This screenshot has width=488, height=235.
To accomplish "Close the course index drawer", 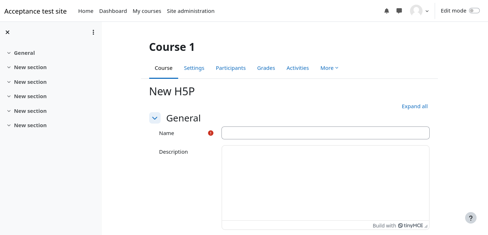I will [x=8, y=32].
